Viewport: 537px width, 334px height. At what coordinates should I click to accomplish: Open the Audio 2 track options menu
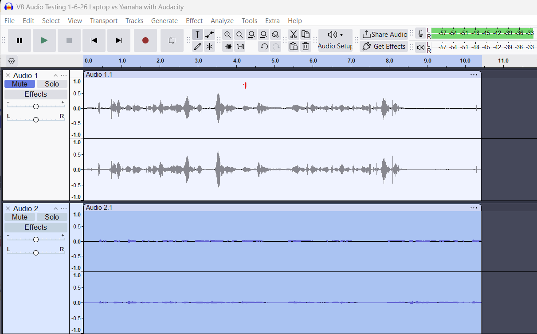coord(64,208)
